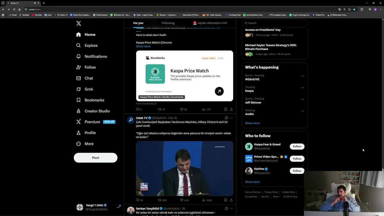Open options for Jeff Skinner trend

click(302, 100)
